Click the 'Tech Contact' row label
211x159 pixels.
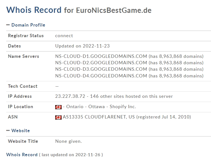pos(23,86)
